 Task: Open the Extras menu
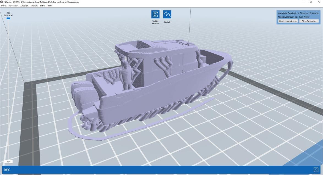[x=43, y=6]
